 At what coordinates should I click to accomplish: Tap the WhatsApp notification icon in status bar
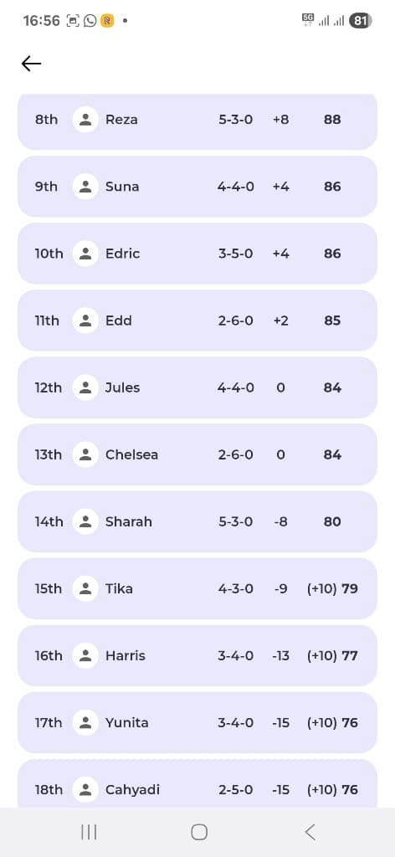coord(90,21)
